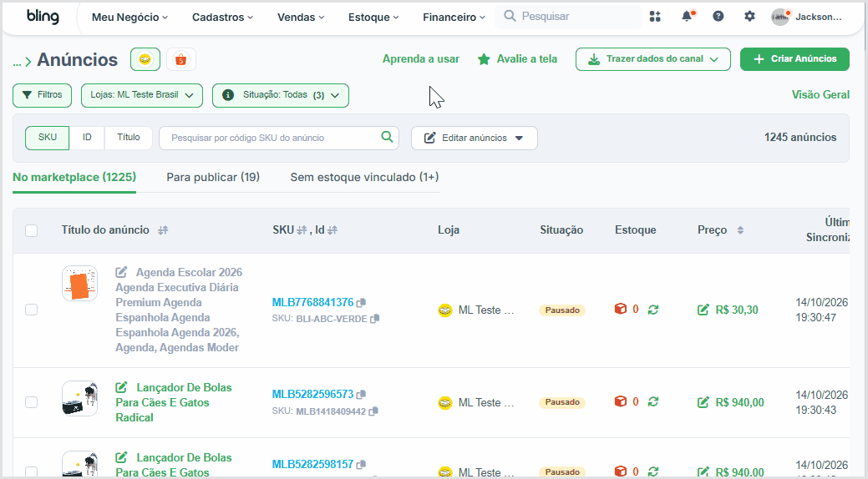This screenshot has width=868, height=479.
Task: Check the MLB5282596573 row checkbox
Action: [x=32, y=402]
